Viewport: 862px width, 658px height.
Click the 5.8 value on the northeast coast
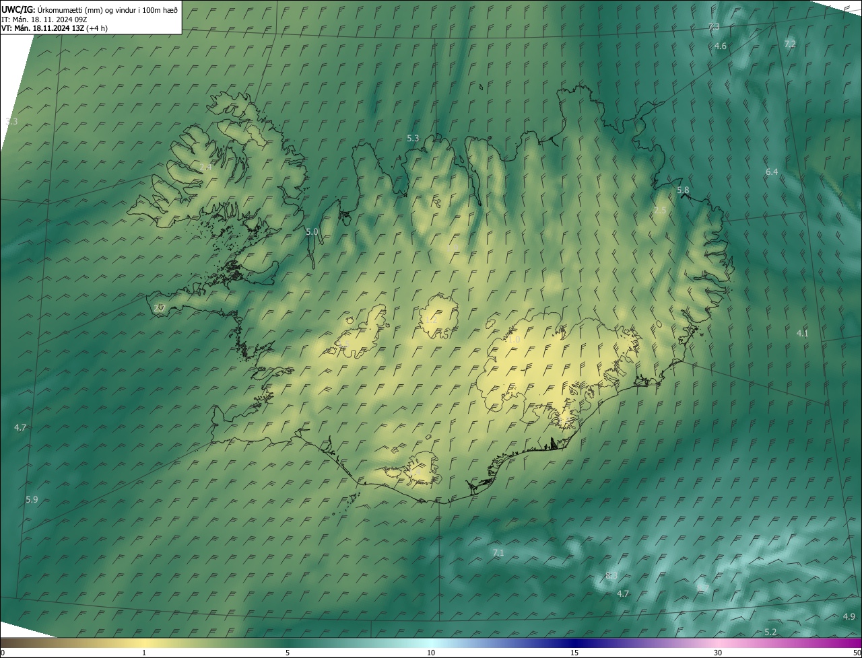683,190
